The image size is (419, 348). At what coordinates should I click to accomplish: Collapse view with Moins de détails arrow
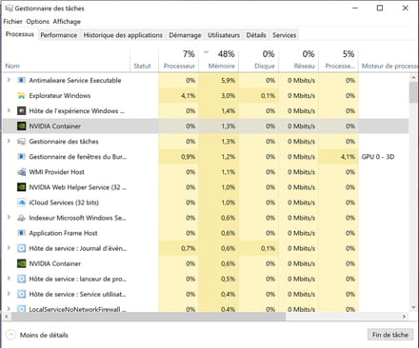(10, 335)
